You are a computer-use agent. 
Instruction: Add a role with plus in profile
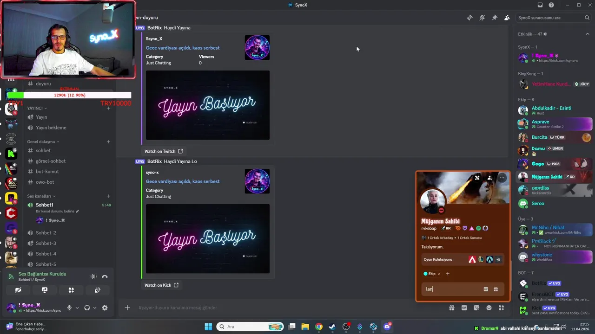click(448, 274)
